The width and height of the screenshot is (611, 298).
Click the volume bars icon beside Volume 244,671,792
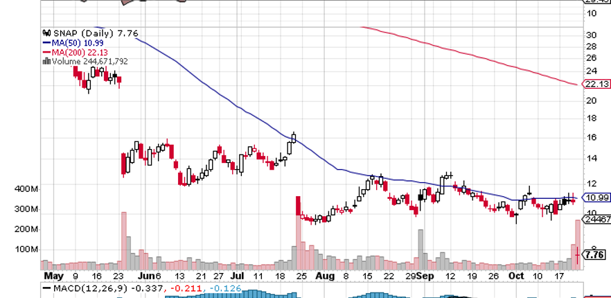[x=46, y=62]
